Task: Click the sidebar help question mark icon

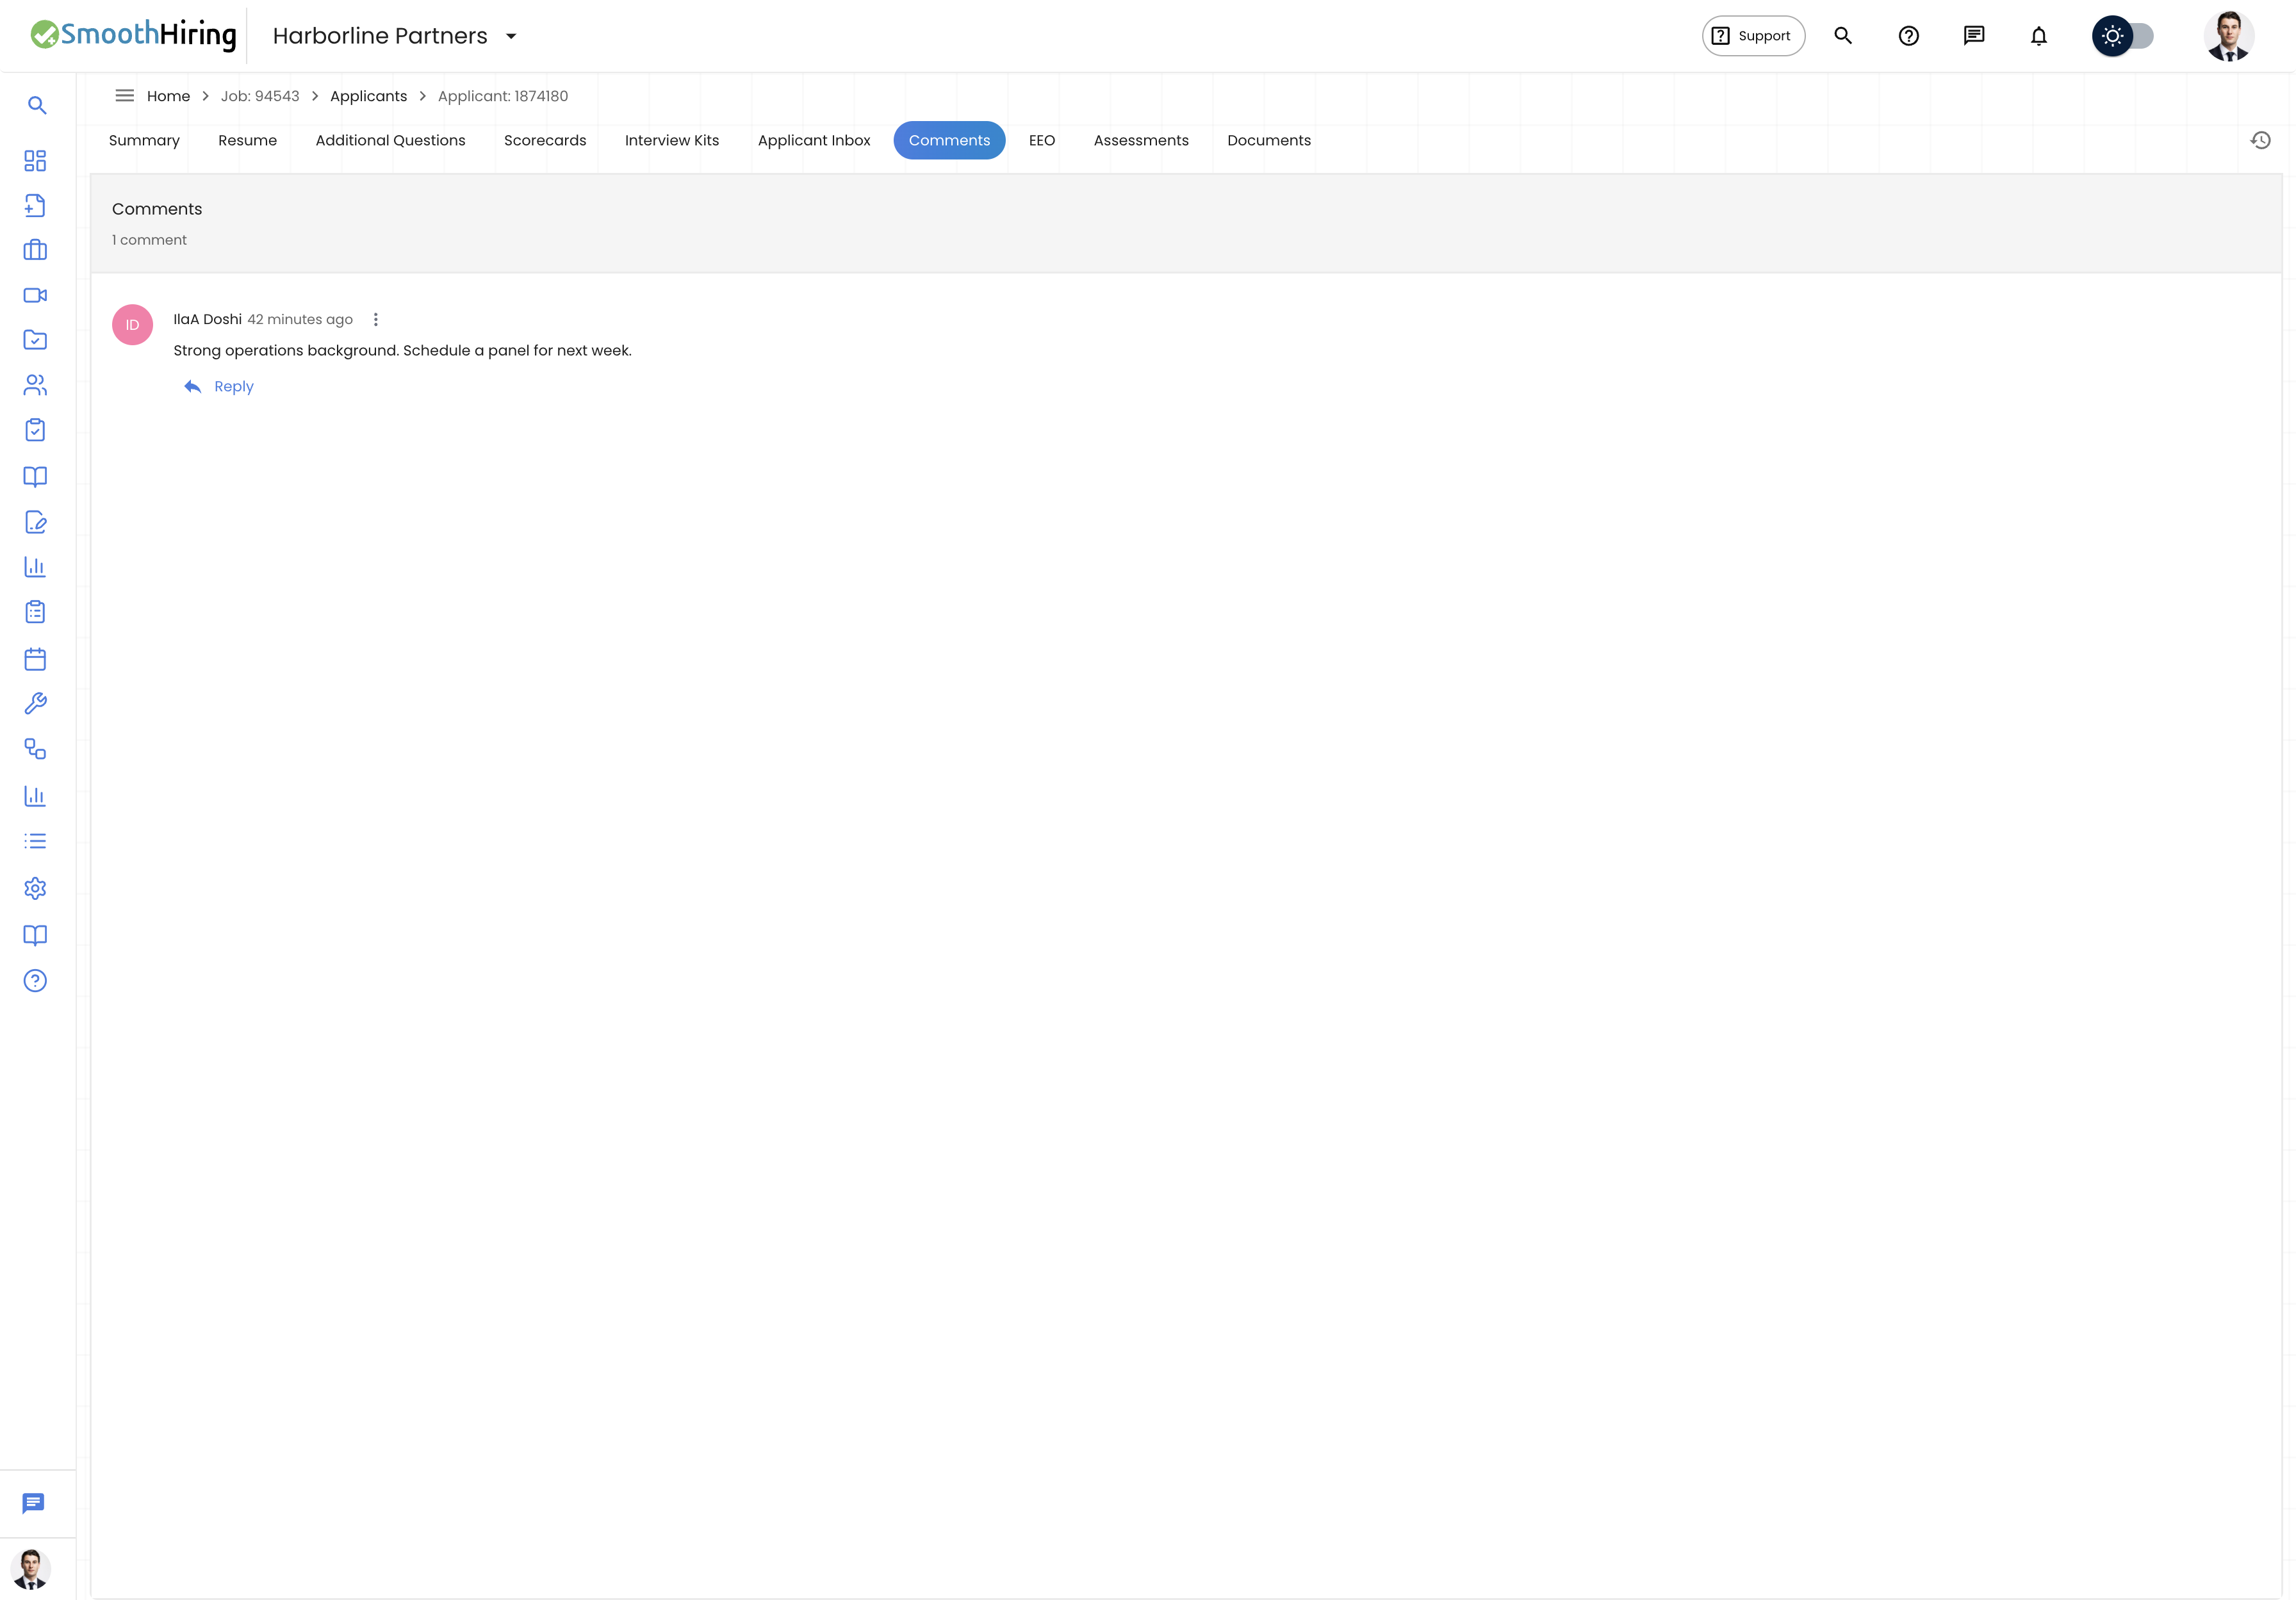Action: point(35,981)
